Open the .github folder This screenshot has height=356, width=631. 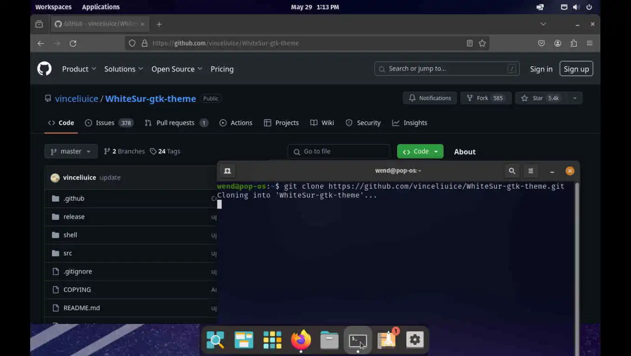74,198
